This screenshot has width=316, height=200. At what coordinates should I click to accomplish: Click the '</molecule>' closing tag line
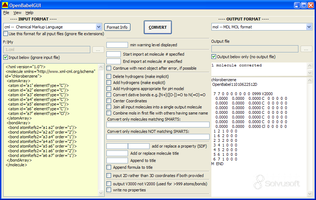(x=16, y=165)
